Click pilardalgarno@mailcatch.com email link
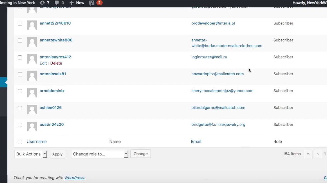 [218, 108]
